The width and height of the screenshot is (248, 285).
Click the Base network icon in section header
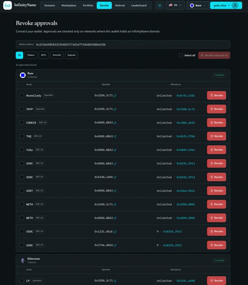coord(23,75)
